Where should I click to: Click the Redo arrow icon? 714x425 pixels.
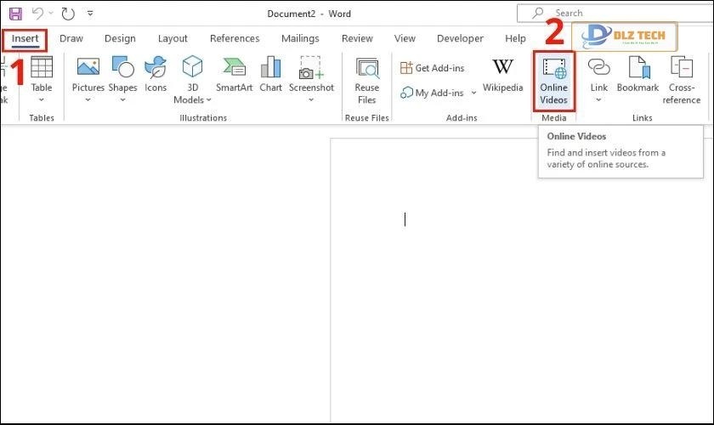(69, 14)
